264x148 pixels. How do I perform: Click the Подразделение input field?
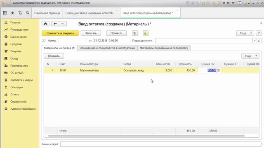click(x=204, y=41)
